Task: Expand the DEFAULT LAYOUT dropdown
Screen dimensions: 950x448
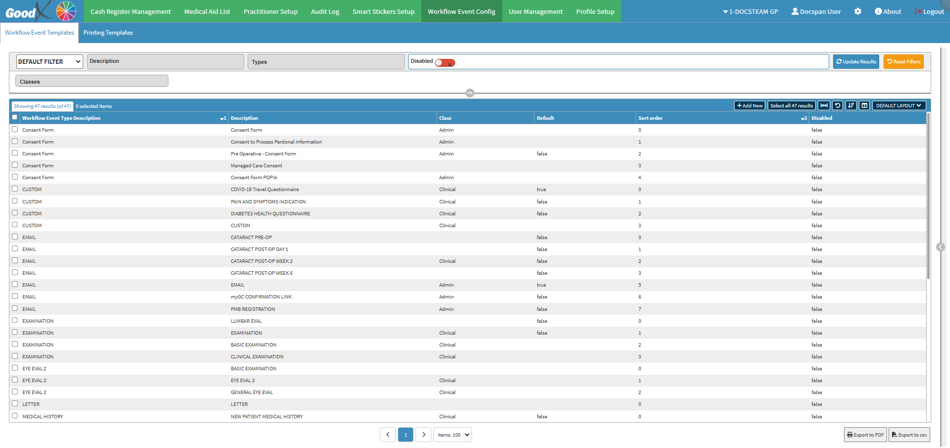Action: 898,105
